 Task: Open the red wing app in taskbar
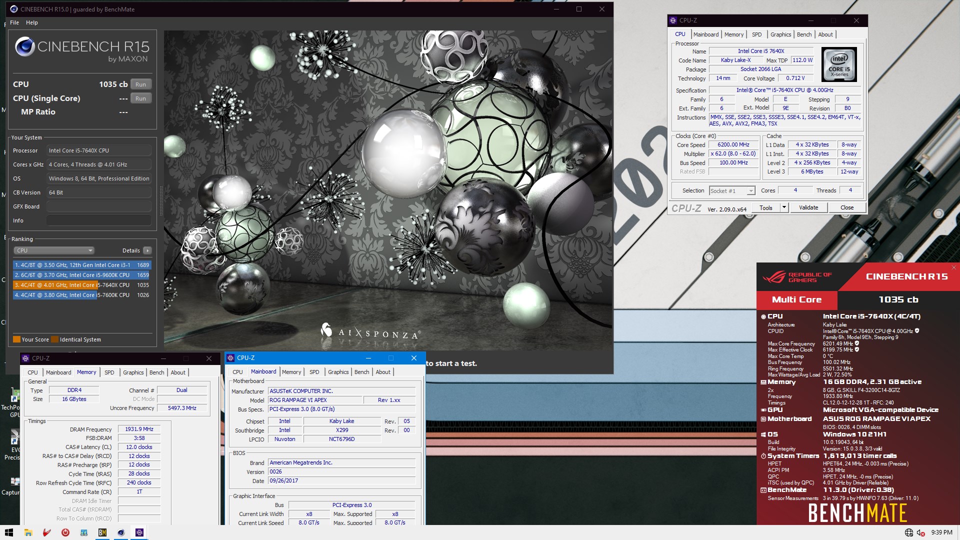point(46,532)
